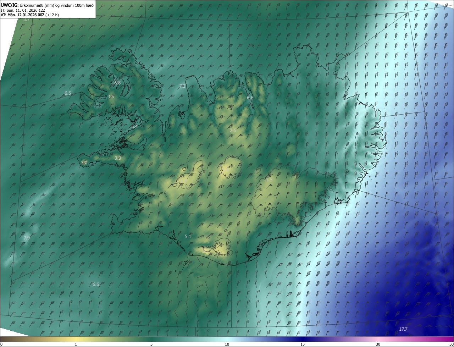Click the 10 tick on the color scale

click(227, 344)
